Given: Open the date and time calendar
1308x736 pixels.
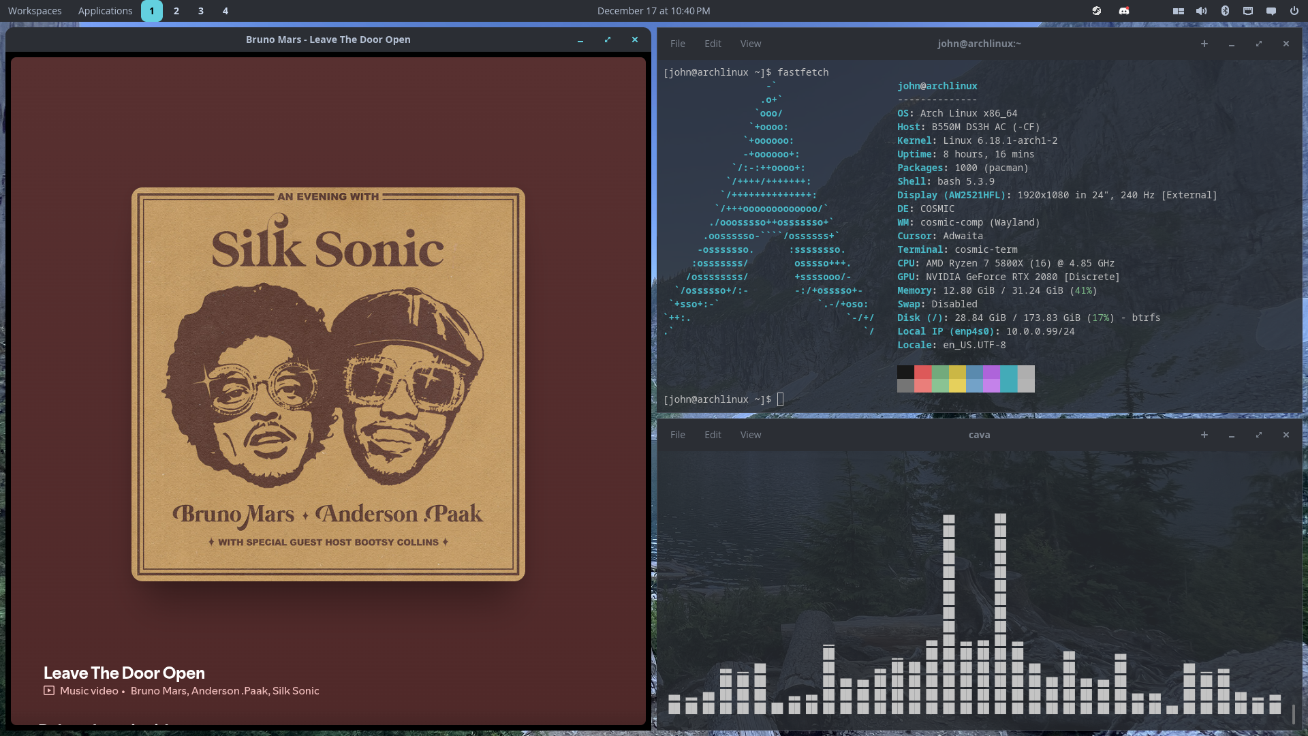Looking at the screenshot, I should pyautogui.click(x=653, y=11).
